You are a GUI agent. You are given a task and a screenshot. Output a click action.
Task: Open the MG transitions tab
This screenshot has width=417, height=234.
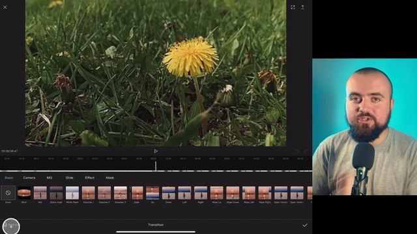tap(50, 177)
